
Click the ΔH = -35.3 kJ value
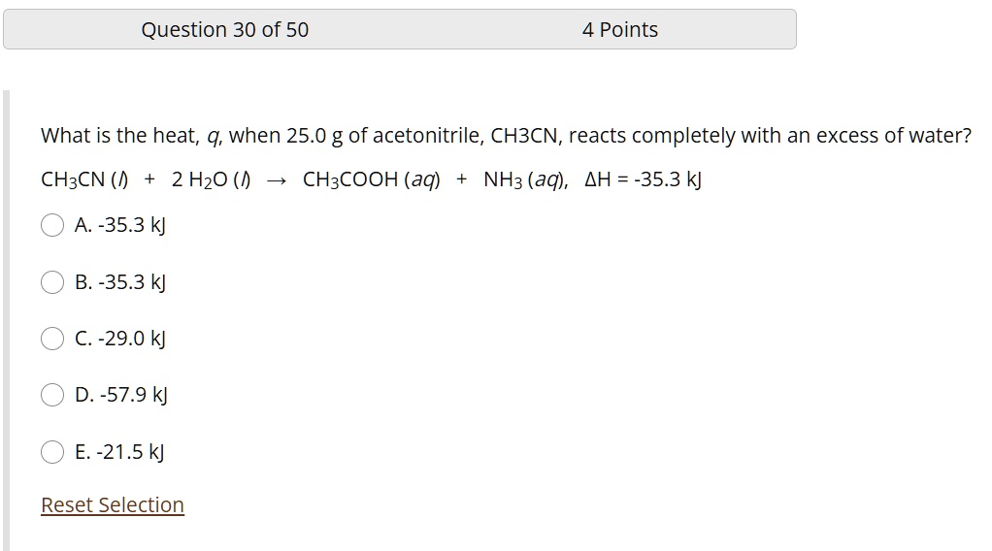coord(643,179)
